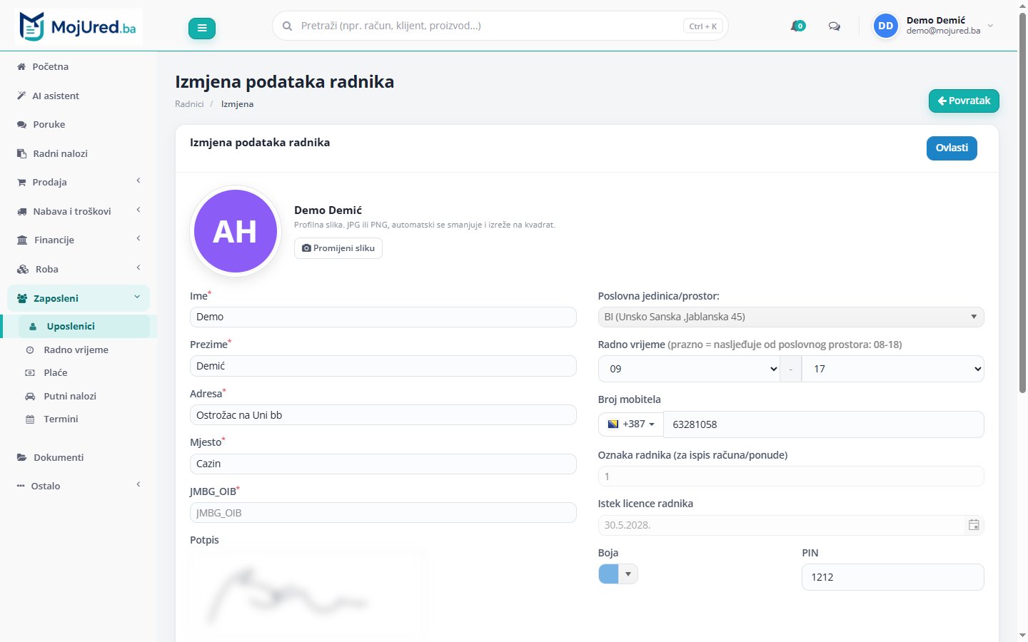1028x642 pixels.
Task: Click the Radnici breadcrumb link
Action: (x=189, y=104)
